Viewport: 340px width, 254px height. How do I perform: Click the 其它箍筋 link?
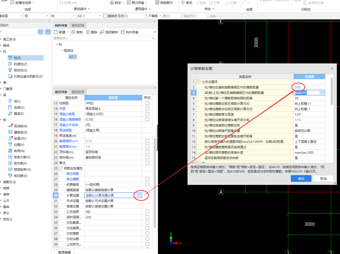point(73,179)
